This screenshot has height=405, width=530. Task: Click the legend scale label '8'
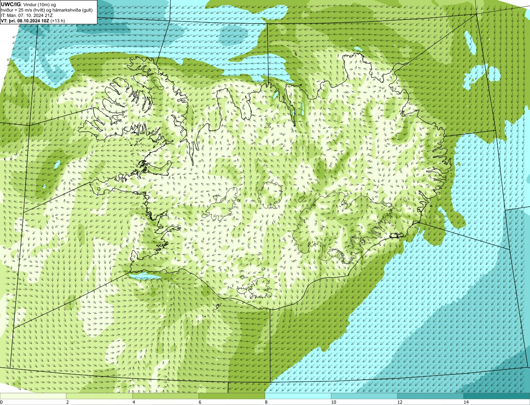point(266,402)
